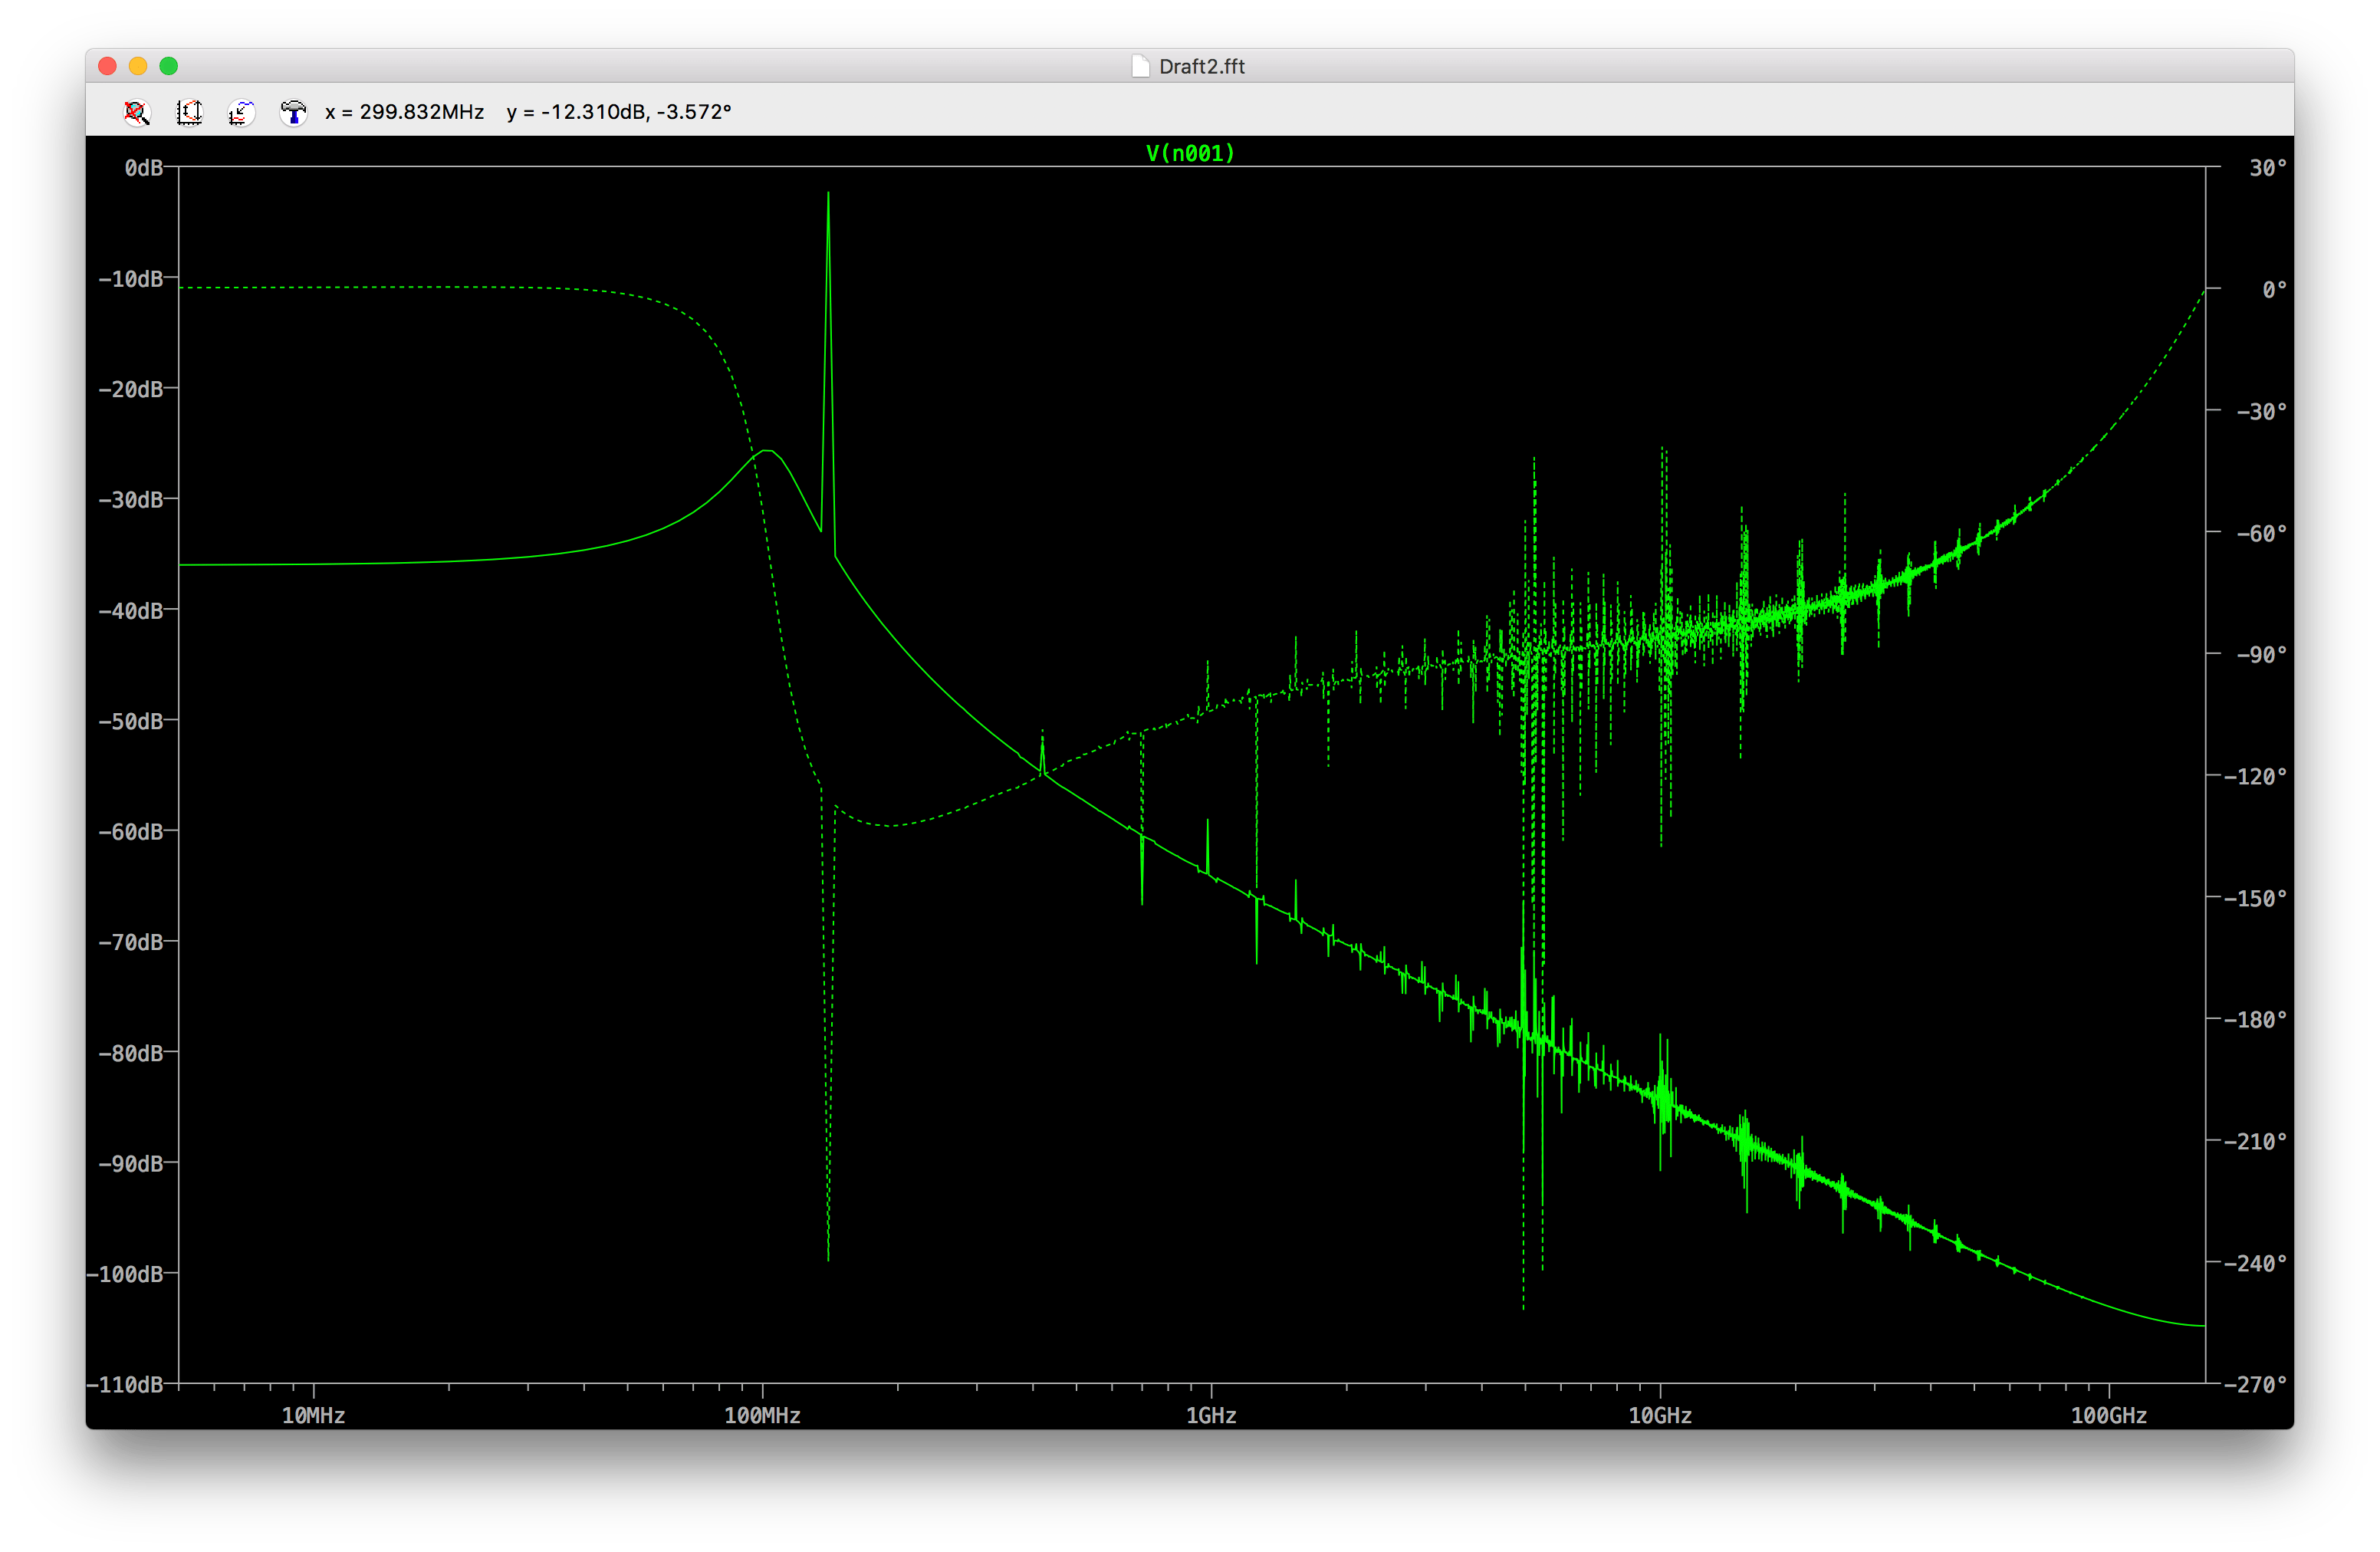
Task: Click the Draft2.fft title bar text
Action: pyautogui.click(x=1203, y=66)
